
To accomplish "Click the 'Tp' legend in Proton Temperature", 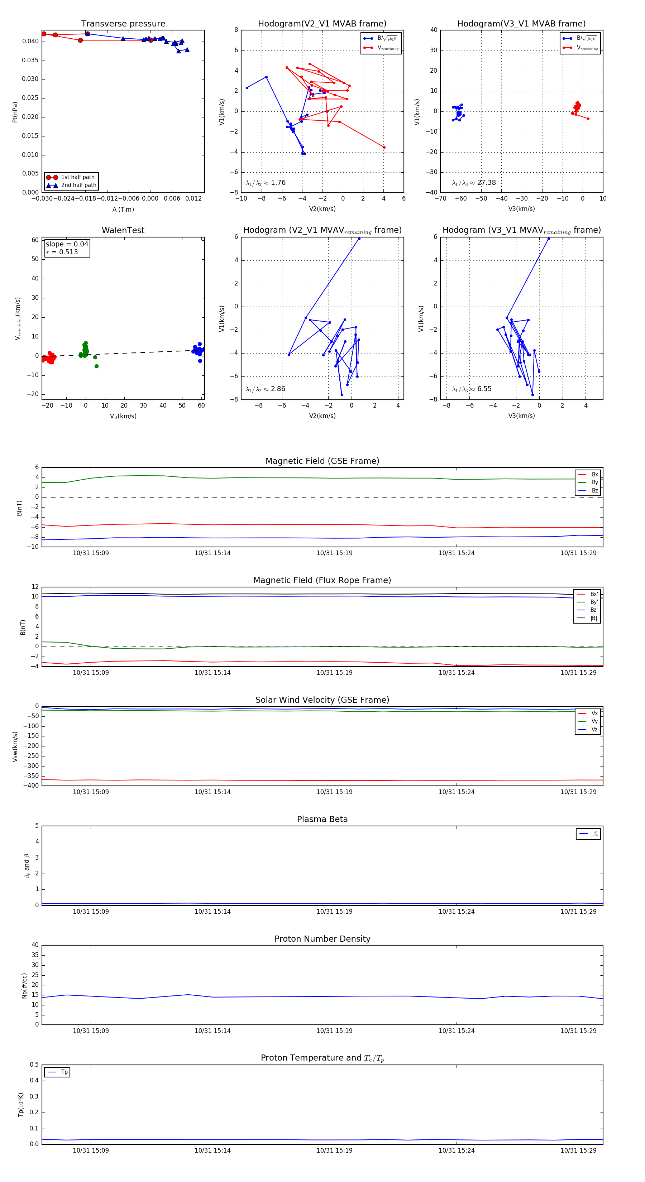I will 57,1072.
